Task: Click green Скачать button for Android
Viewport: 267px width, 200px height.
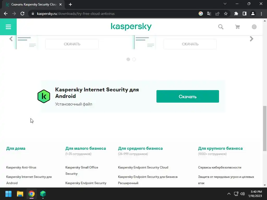Action: (188, 96)
